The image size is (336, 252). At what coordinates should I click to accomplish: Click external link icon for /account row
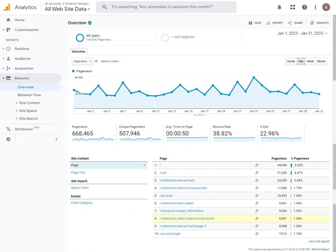[257, 196]
